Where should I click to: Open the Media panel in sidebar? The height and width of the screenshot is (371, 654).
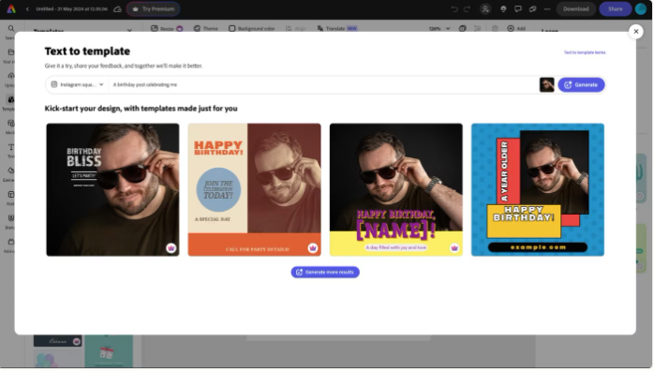[x=10, y=126]
